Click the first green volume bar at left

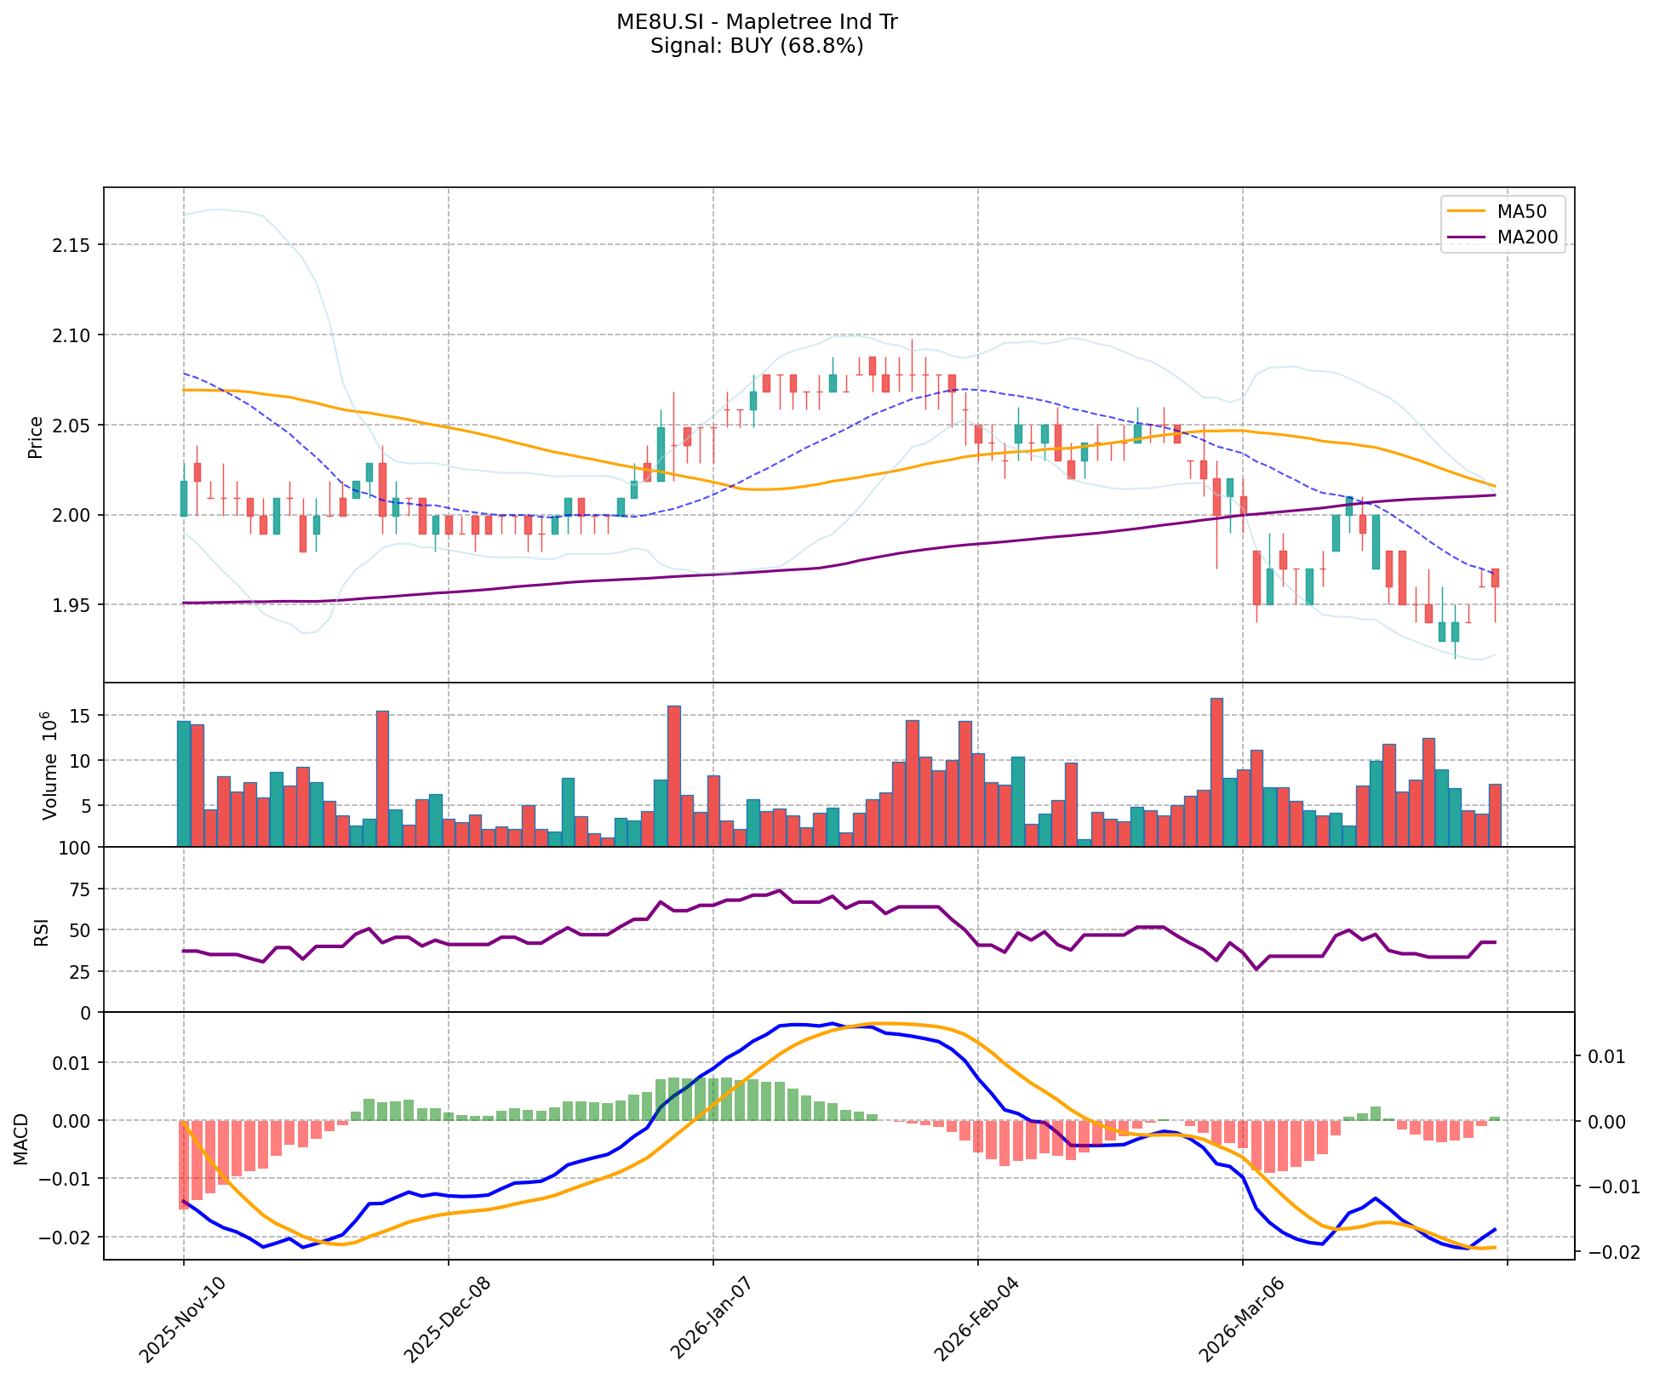[183, 783]
